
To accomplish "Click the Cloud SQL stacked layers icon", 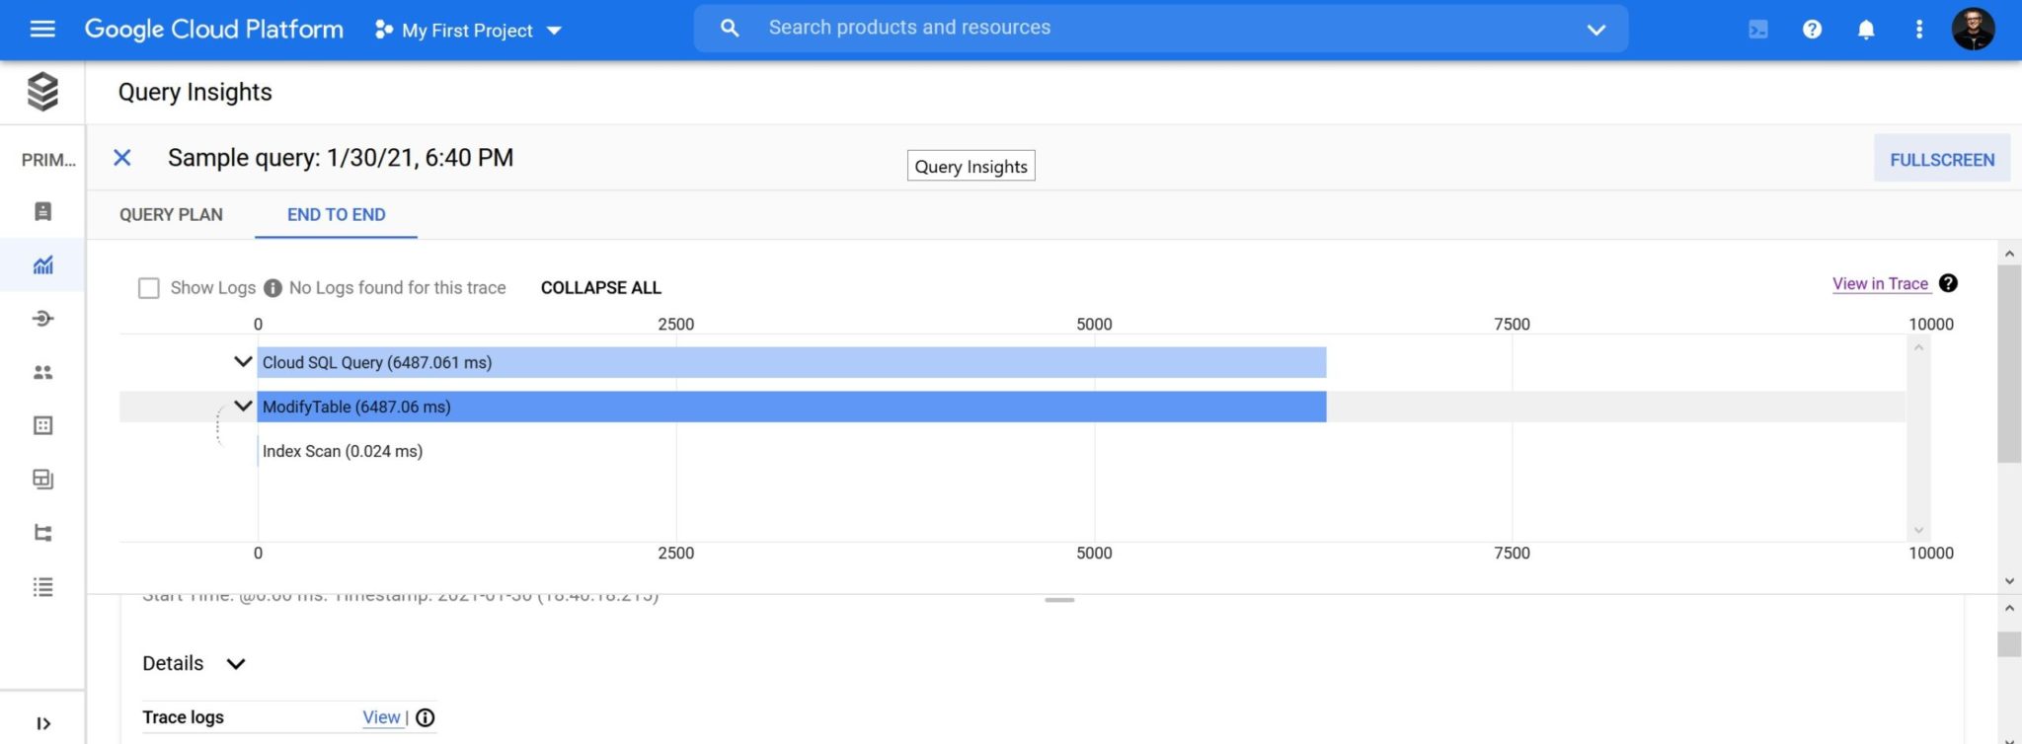I will tap(42, 92).
